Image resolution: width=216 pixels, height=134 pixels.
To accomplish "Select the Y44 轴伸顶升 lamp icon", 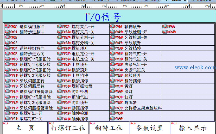I will [113, 26].
